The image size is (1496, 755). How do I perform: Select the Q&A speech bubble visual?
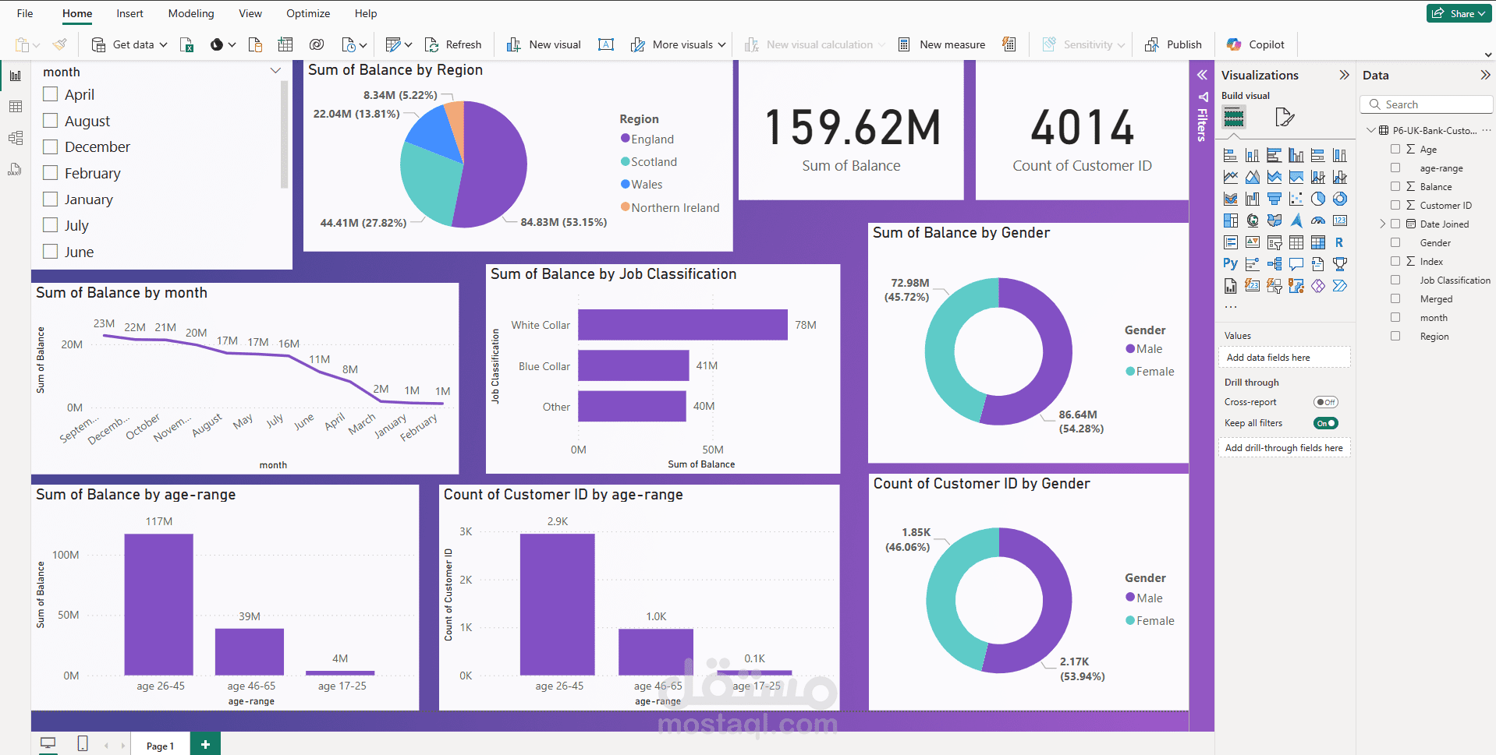click(1296, 264)
